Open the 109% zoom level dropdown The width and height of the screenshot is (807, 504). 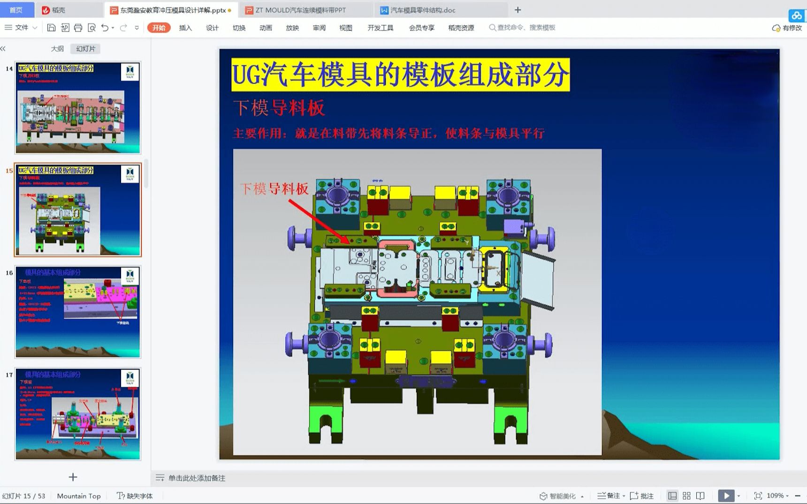click(x=778, y=496)
